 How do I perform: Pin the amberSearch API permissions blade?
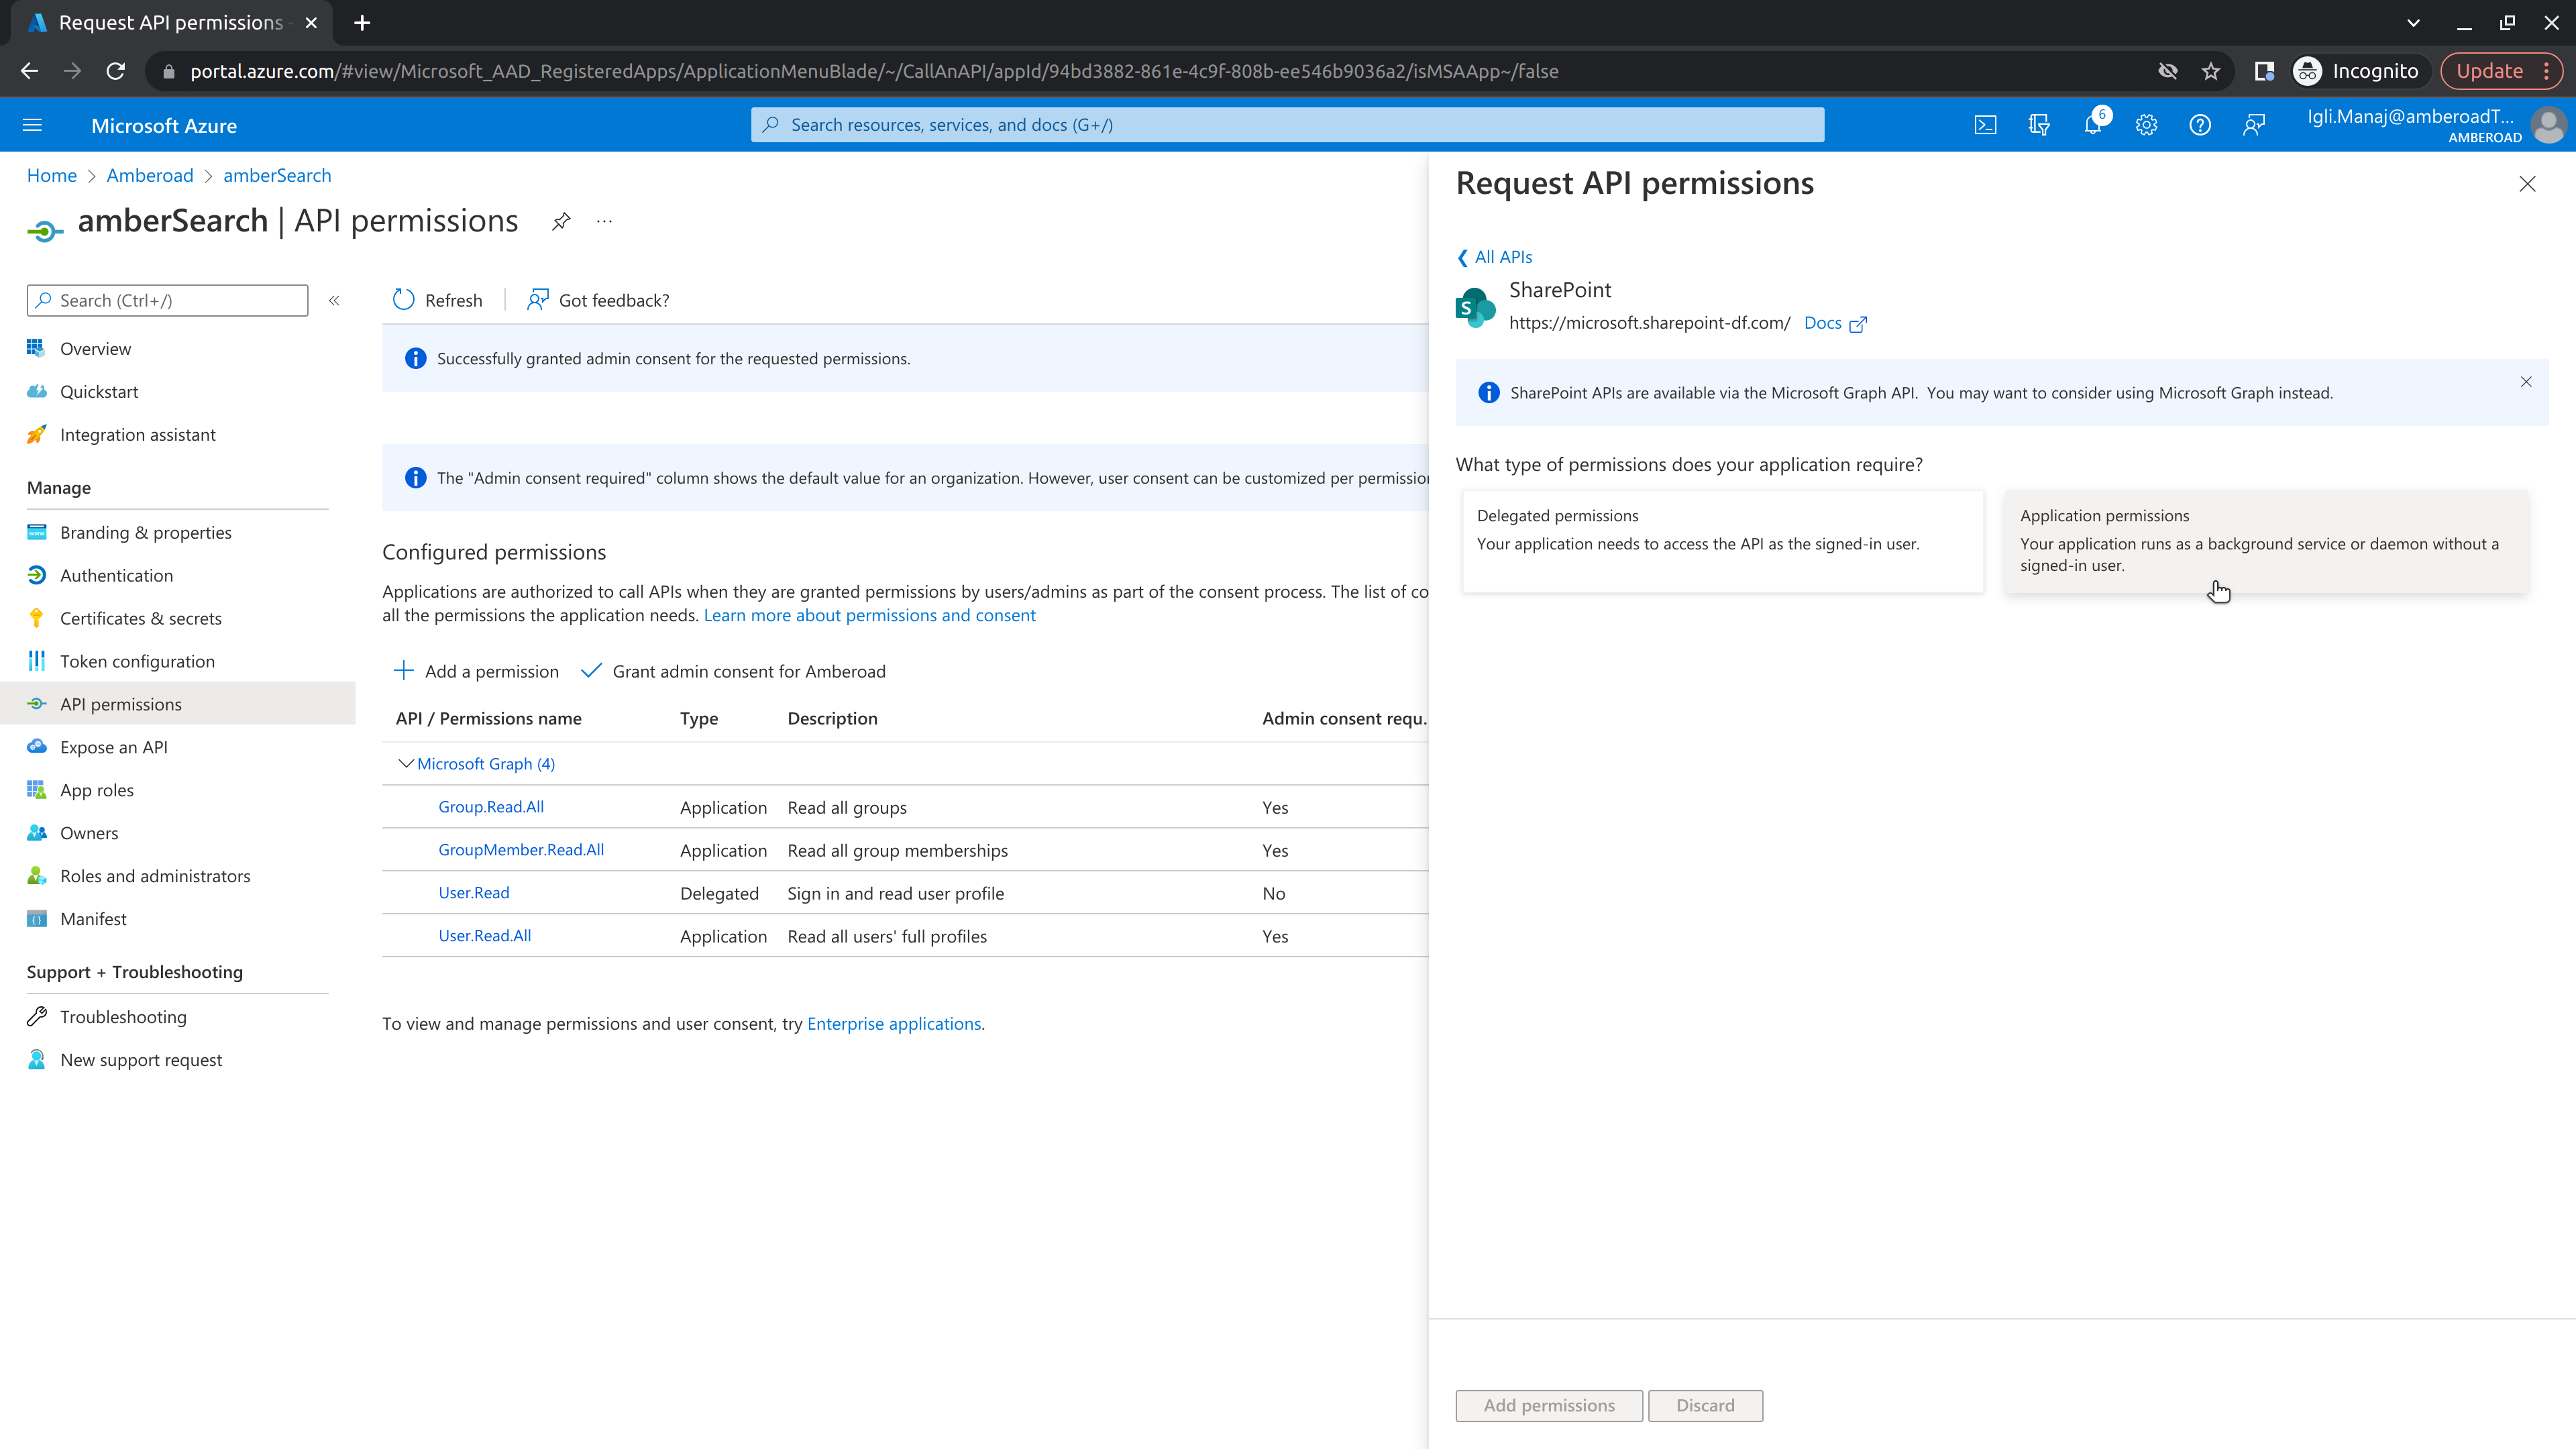point(561,221)
